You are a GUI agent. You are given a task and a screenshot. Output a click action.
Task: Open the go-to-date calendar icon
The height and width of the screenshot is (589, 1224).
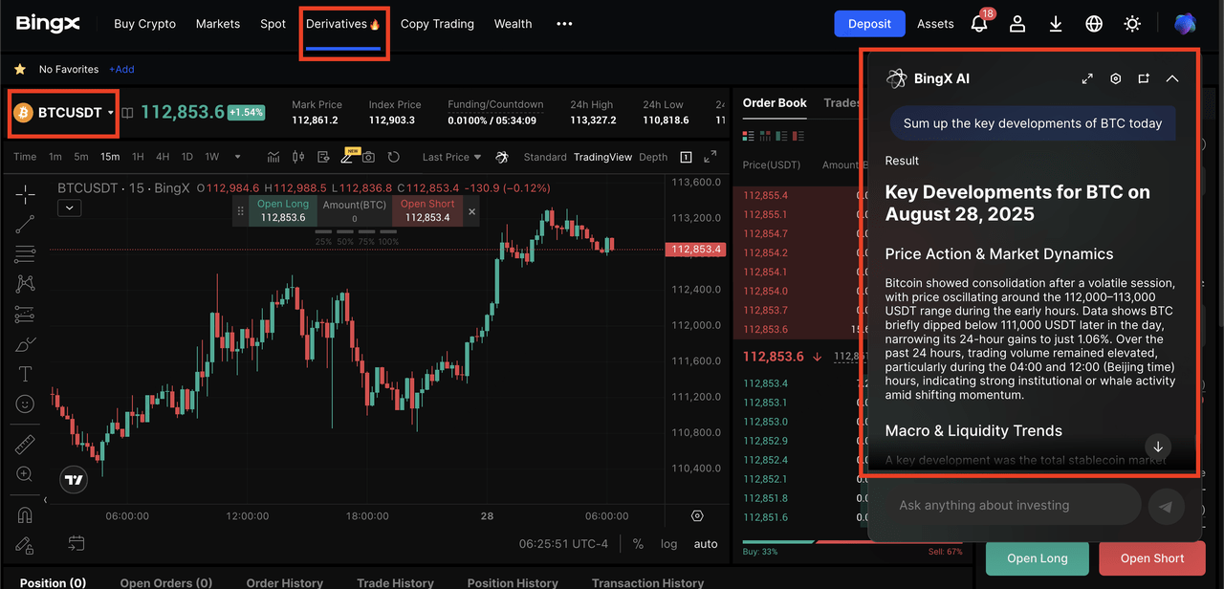pyautogui.click(x=76, y=543)
